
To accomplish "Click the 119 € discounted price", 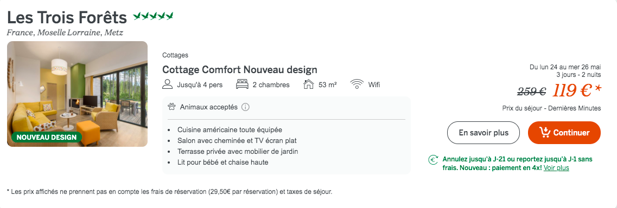I will point(576,91).
